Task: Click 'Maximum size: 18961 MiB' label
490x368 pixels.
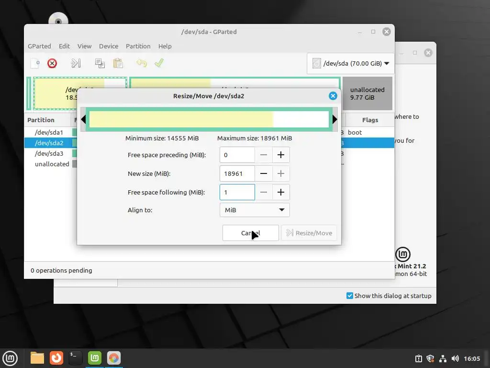Action: point(255,138)
